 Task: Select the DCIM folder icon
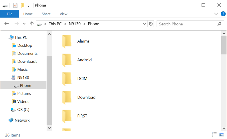click(67, 79)
